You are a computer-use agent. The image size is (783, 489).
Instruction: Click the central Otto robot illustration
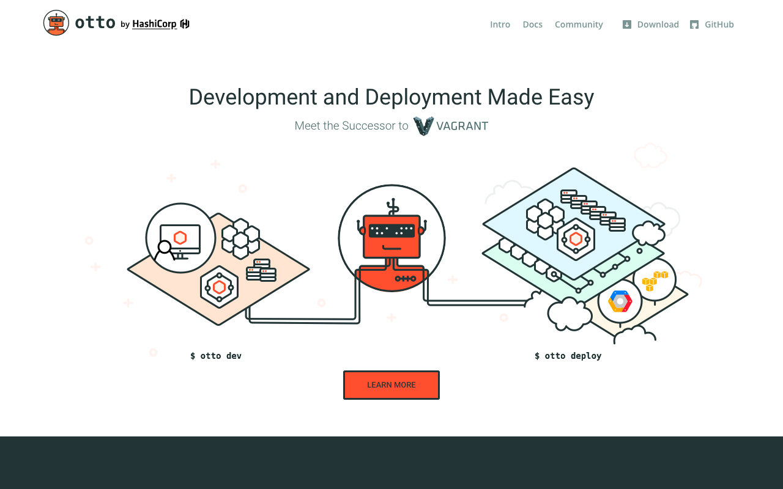coord(391,238)
